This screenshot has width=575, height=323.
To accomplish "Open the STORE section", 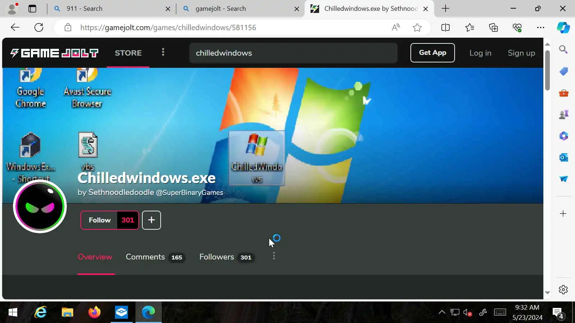I will pos(128,53).
